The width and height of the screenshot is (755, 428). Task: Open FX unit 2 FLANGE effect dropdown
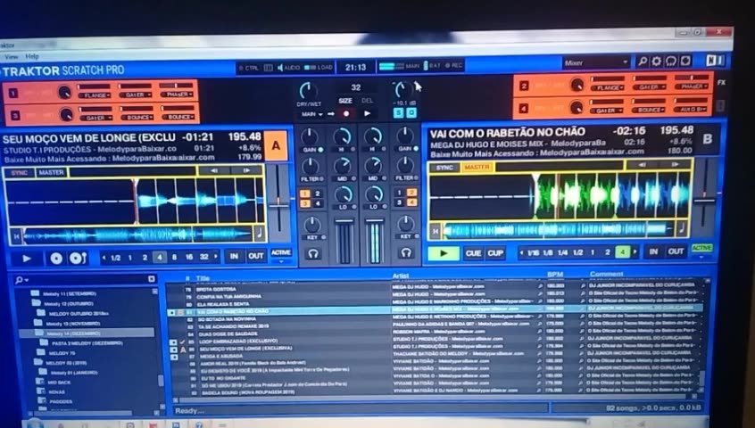(x=608, y=88)
